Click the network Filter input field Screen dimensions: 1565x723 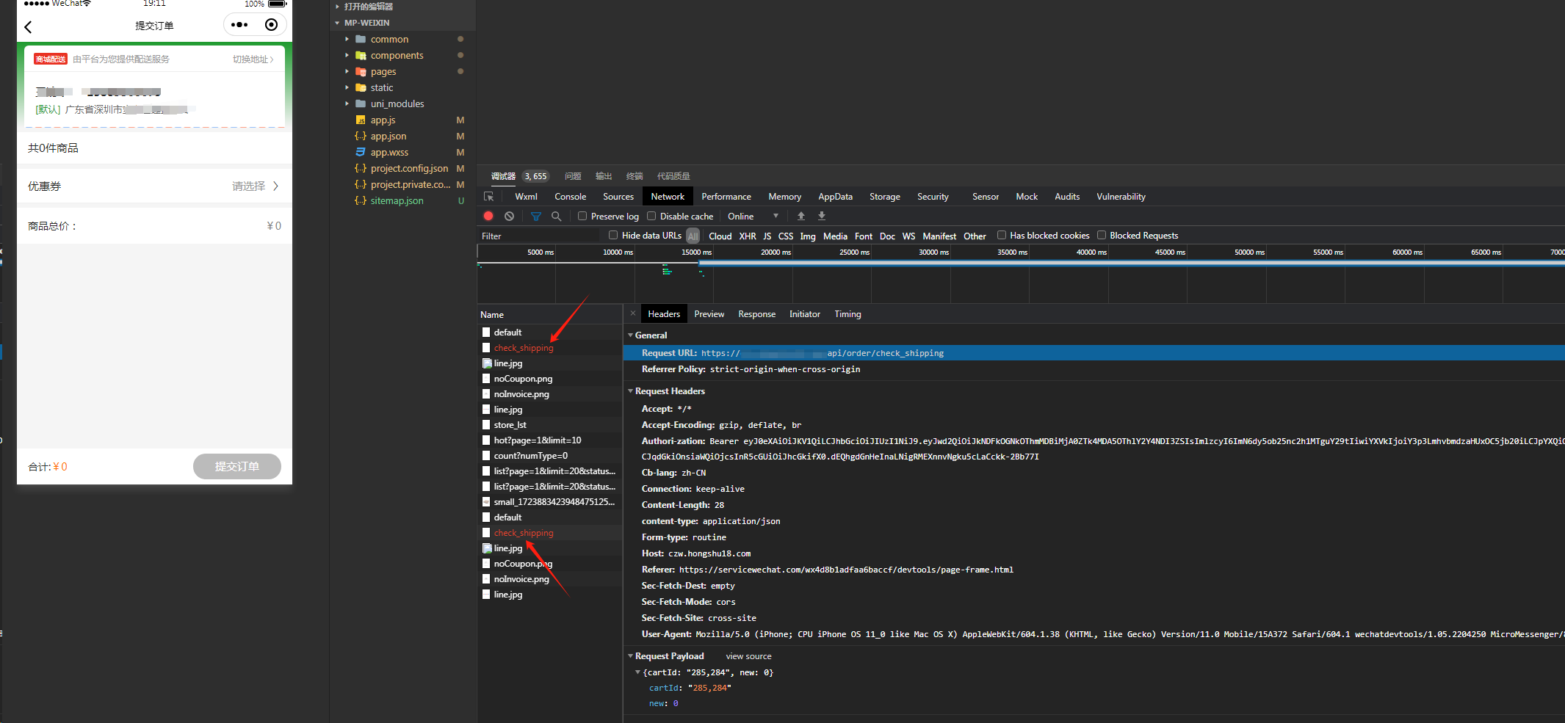click(540, 236)
